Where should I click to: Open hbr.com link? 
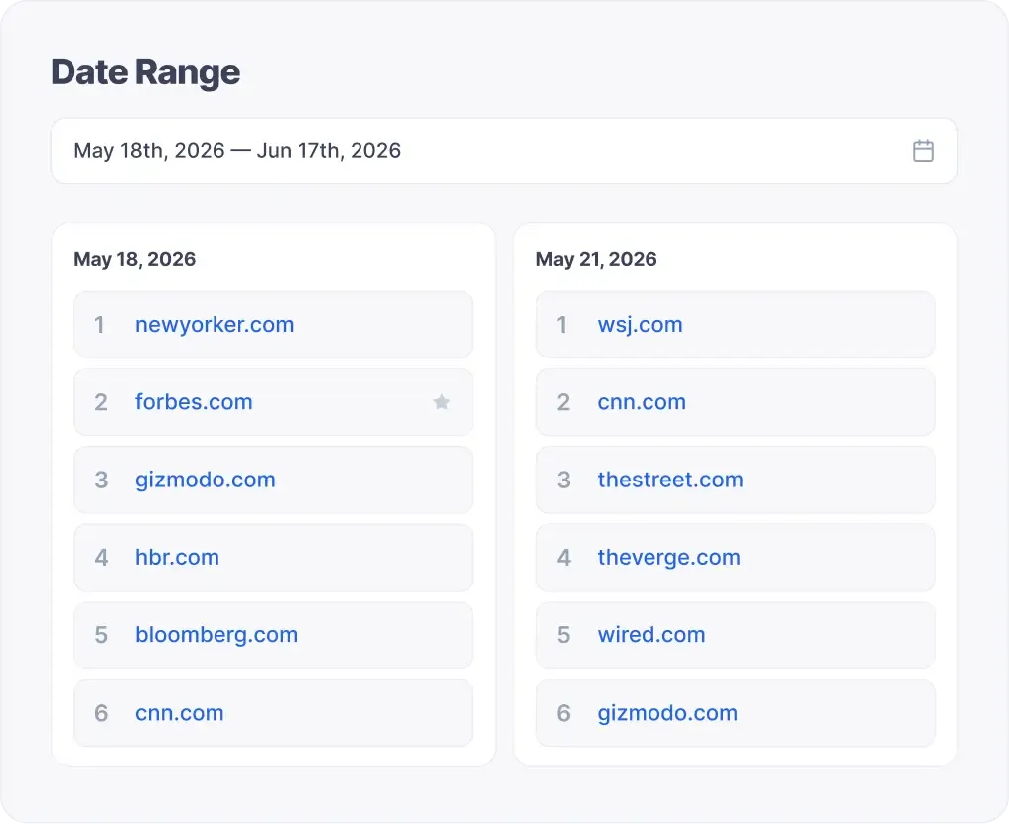tap(178, 557)
